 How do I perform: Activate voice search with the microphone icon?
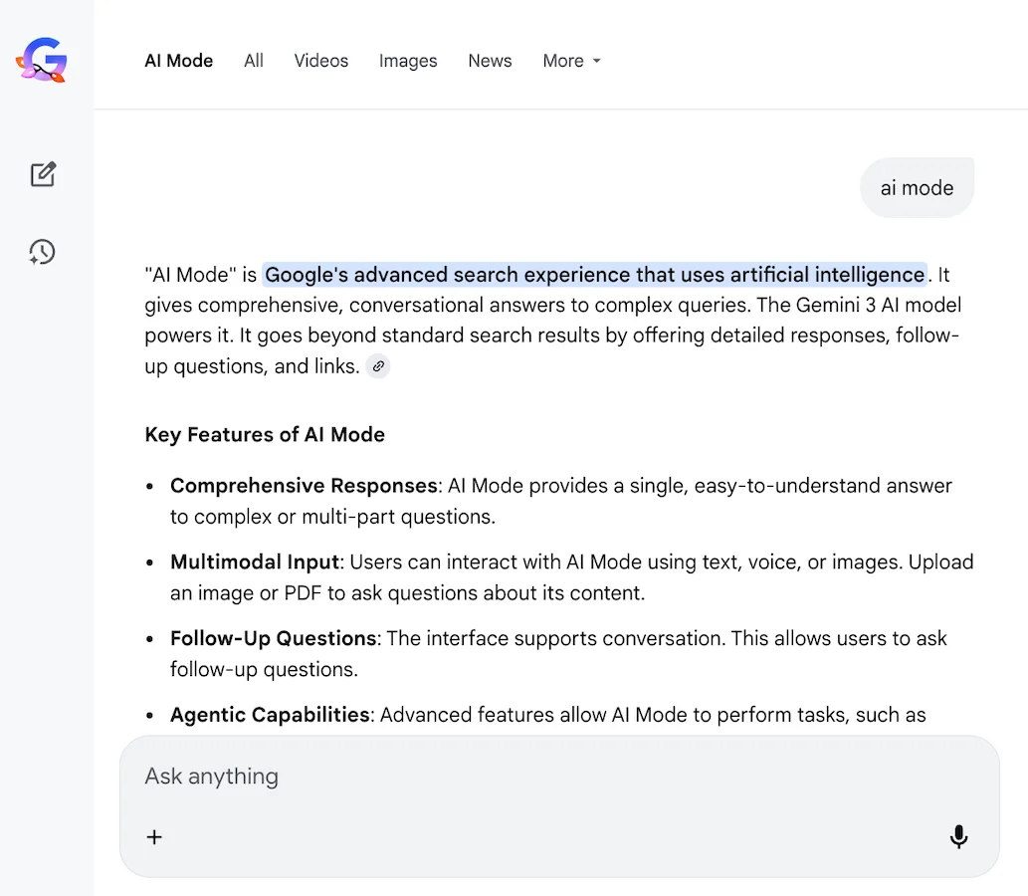tap(958, 836)
